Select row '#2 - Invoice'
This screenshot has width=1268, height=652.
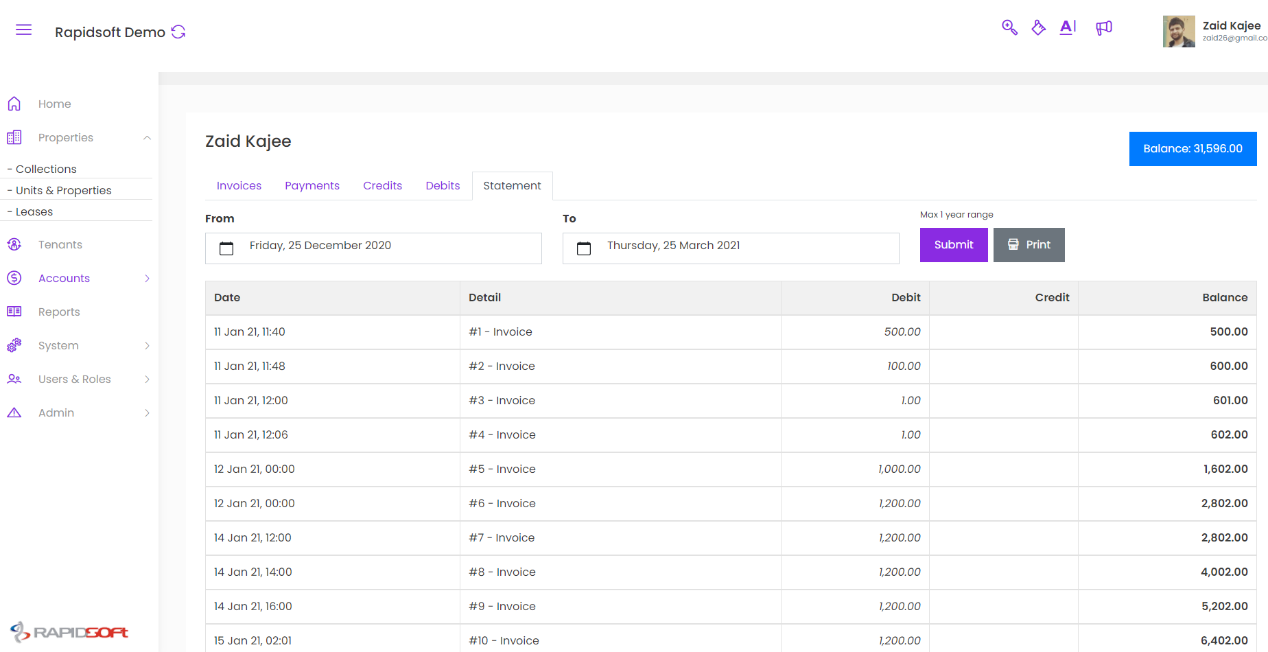point(731,366)
